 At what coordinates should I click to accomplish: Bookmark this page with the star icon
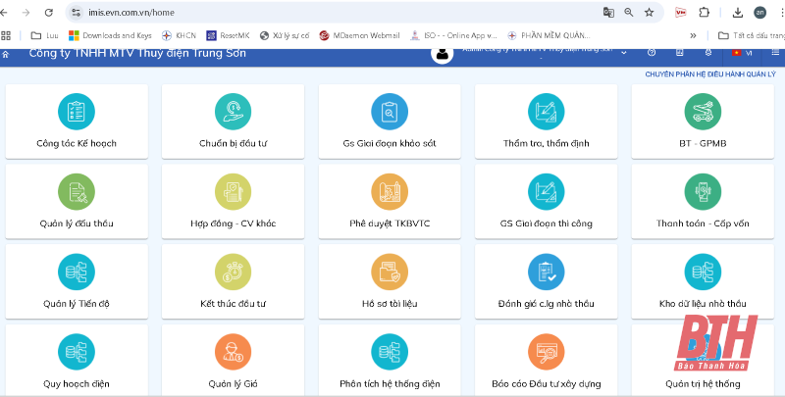point(649,13)
